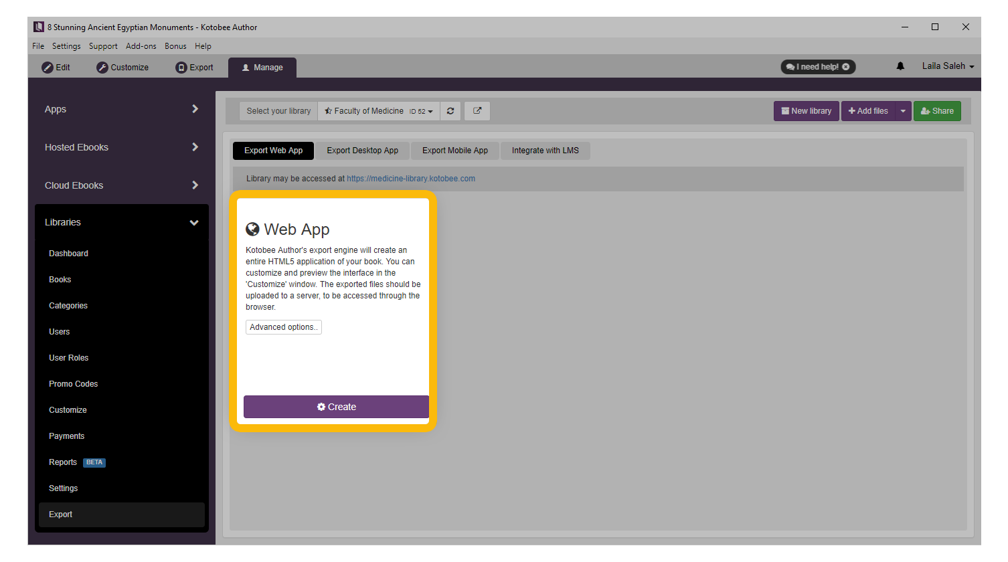The width and height of the screenshot is (1008, 562).
Task: Open the Add files dropdown arrow
Action: (x=903, y=111)
